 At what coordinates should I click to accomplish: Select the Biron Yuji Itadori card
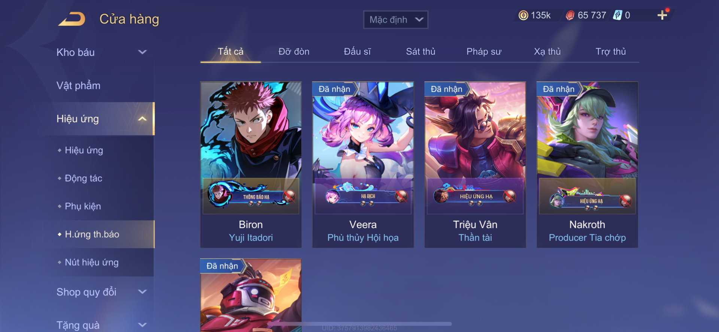tap(251, 165)
